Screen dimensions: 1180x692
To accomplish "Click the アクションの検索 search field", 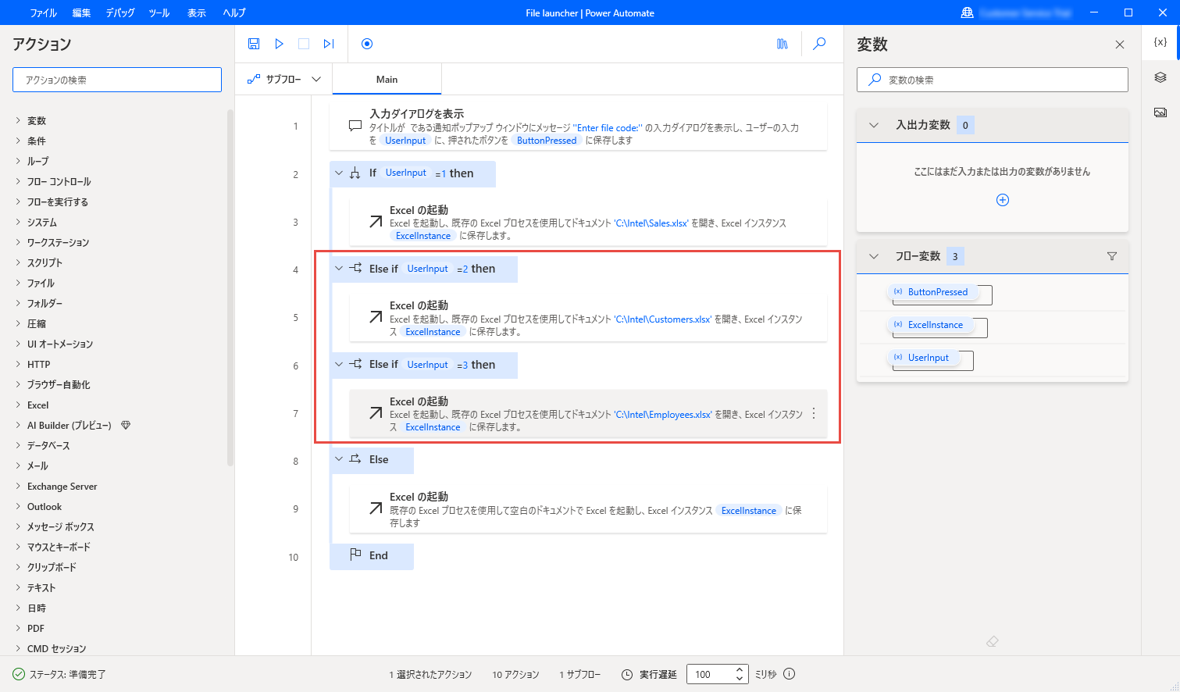I will point(117,80).
